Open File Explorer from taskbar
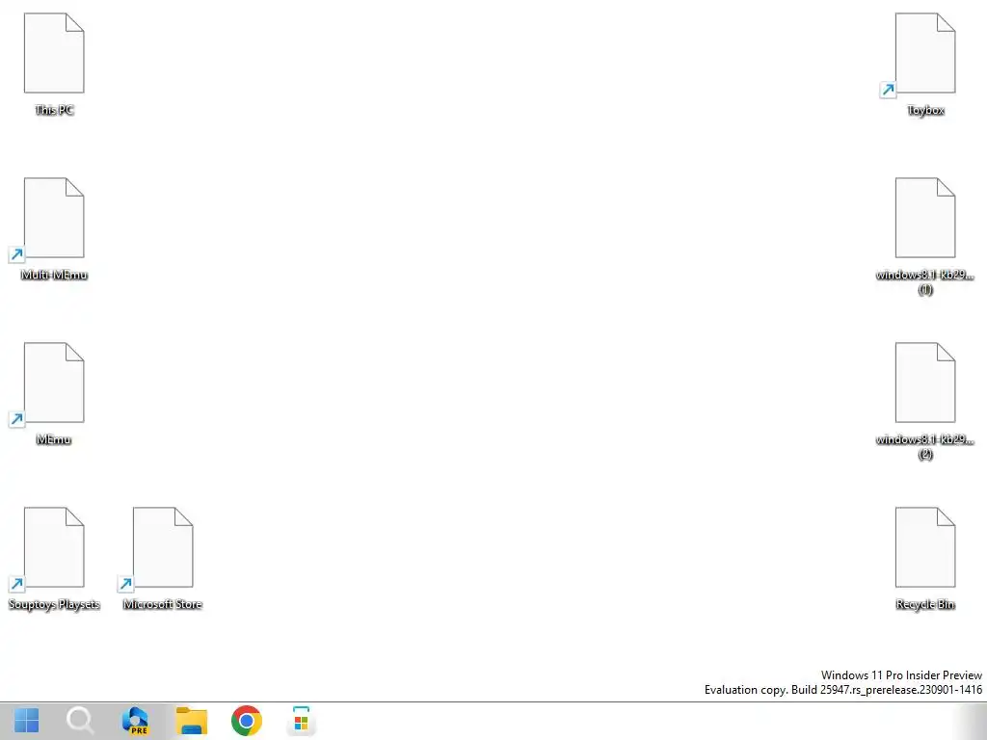This screenshot has width=987, height=740. [x=192, y=721]
